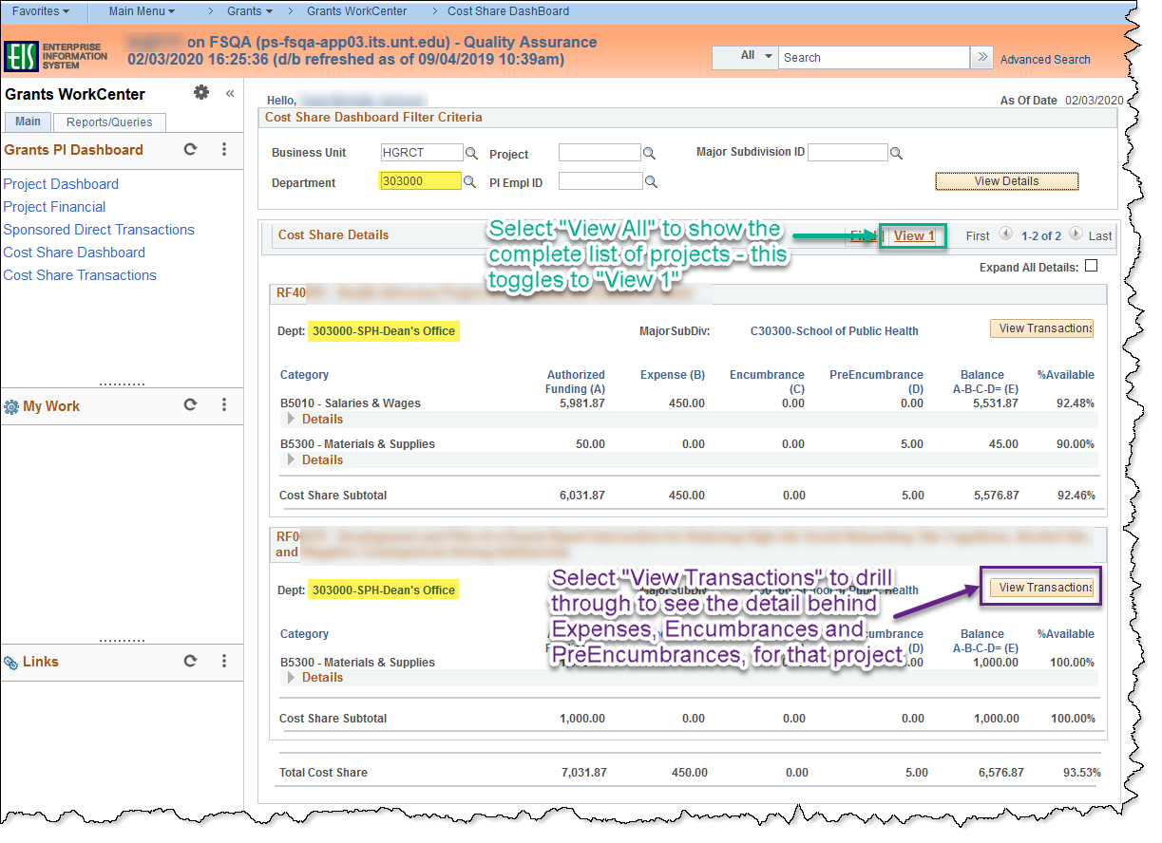Collapse the Grants WorkCenter side panel

[229, 93]
